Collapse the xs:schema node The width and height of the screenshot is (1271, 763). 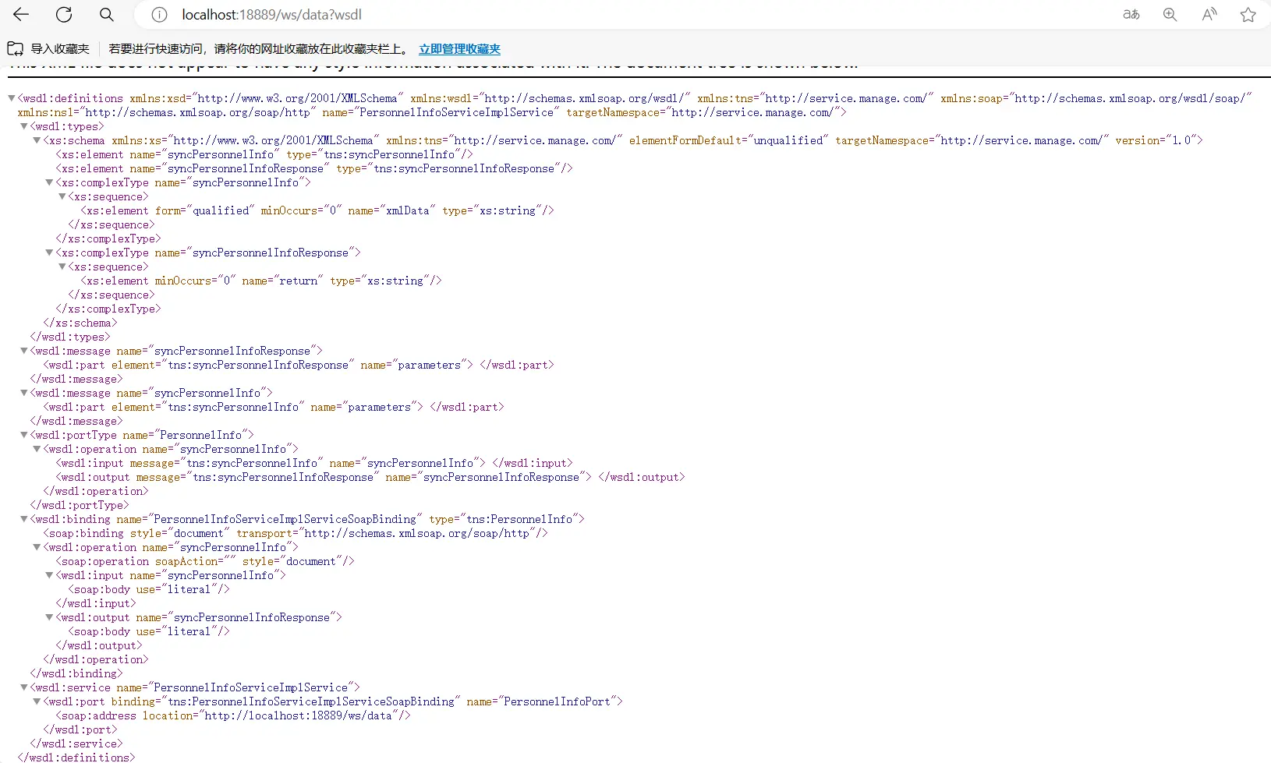point(37,140)
